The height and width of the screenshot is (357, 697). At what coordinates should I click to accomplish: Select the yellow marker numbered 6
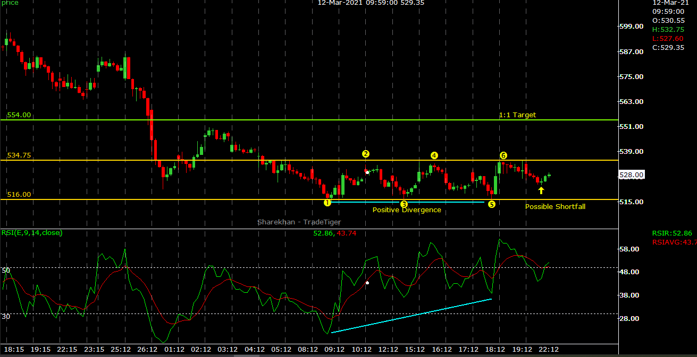[x=503, y=155]
